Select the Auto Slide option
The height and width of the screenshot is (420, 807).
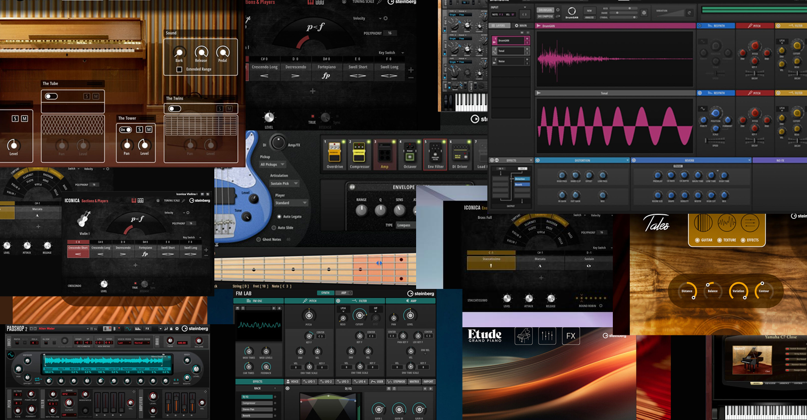pyautogui.click(x=274, y=228)
